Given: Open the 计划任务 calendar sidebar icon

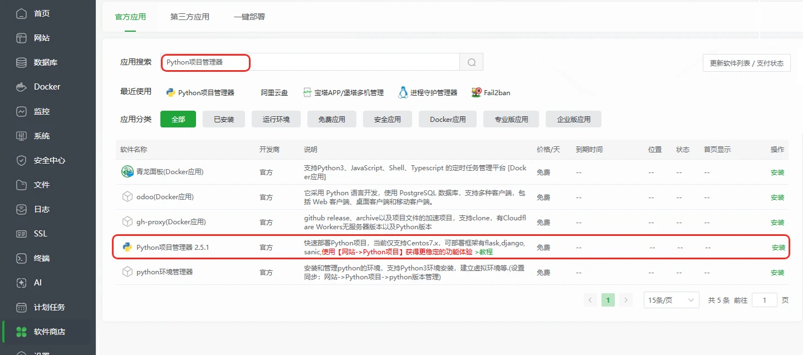Looking at the screenshot, I should 21,307.
